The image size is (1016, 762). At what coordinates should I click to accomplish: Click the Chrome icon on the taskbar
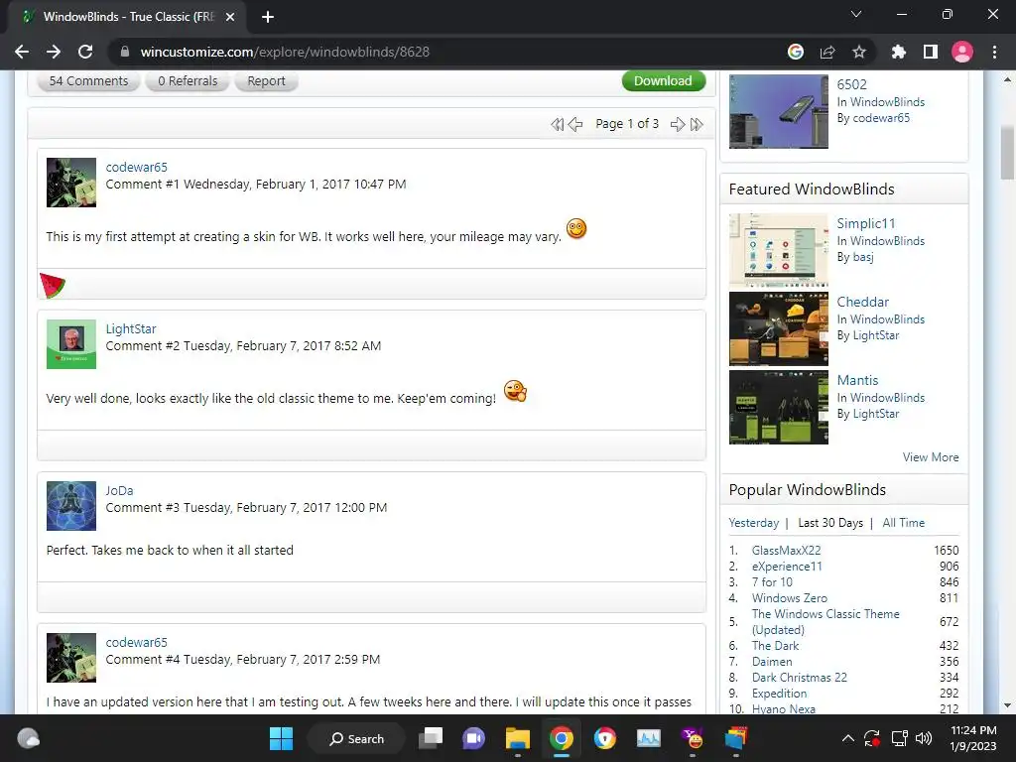562,738
